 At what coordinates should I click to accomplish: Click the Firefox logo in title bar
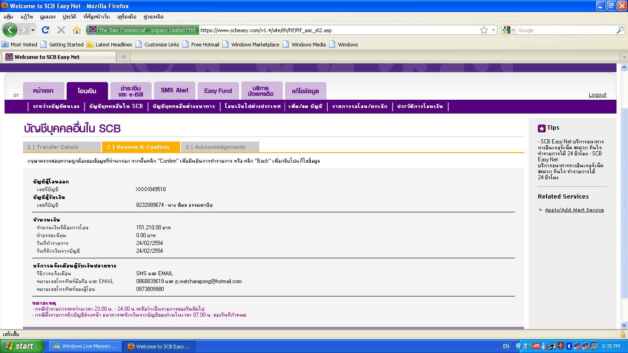point(5,6)
